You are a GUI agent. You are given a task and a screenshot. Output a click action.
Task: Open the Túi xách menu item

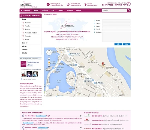click(61, 10)
